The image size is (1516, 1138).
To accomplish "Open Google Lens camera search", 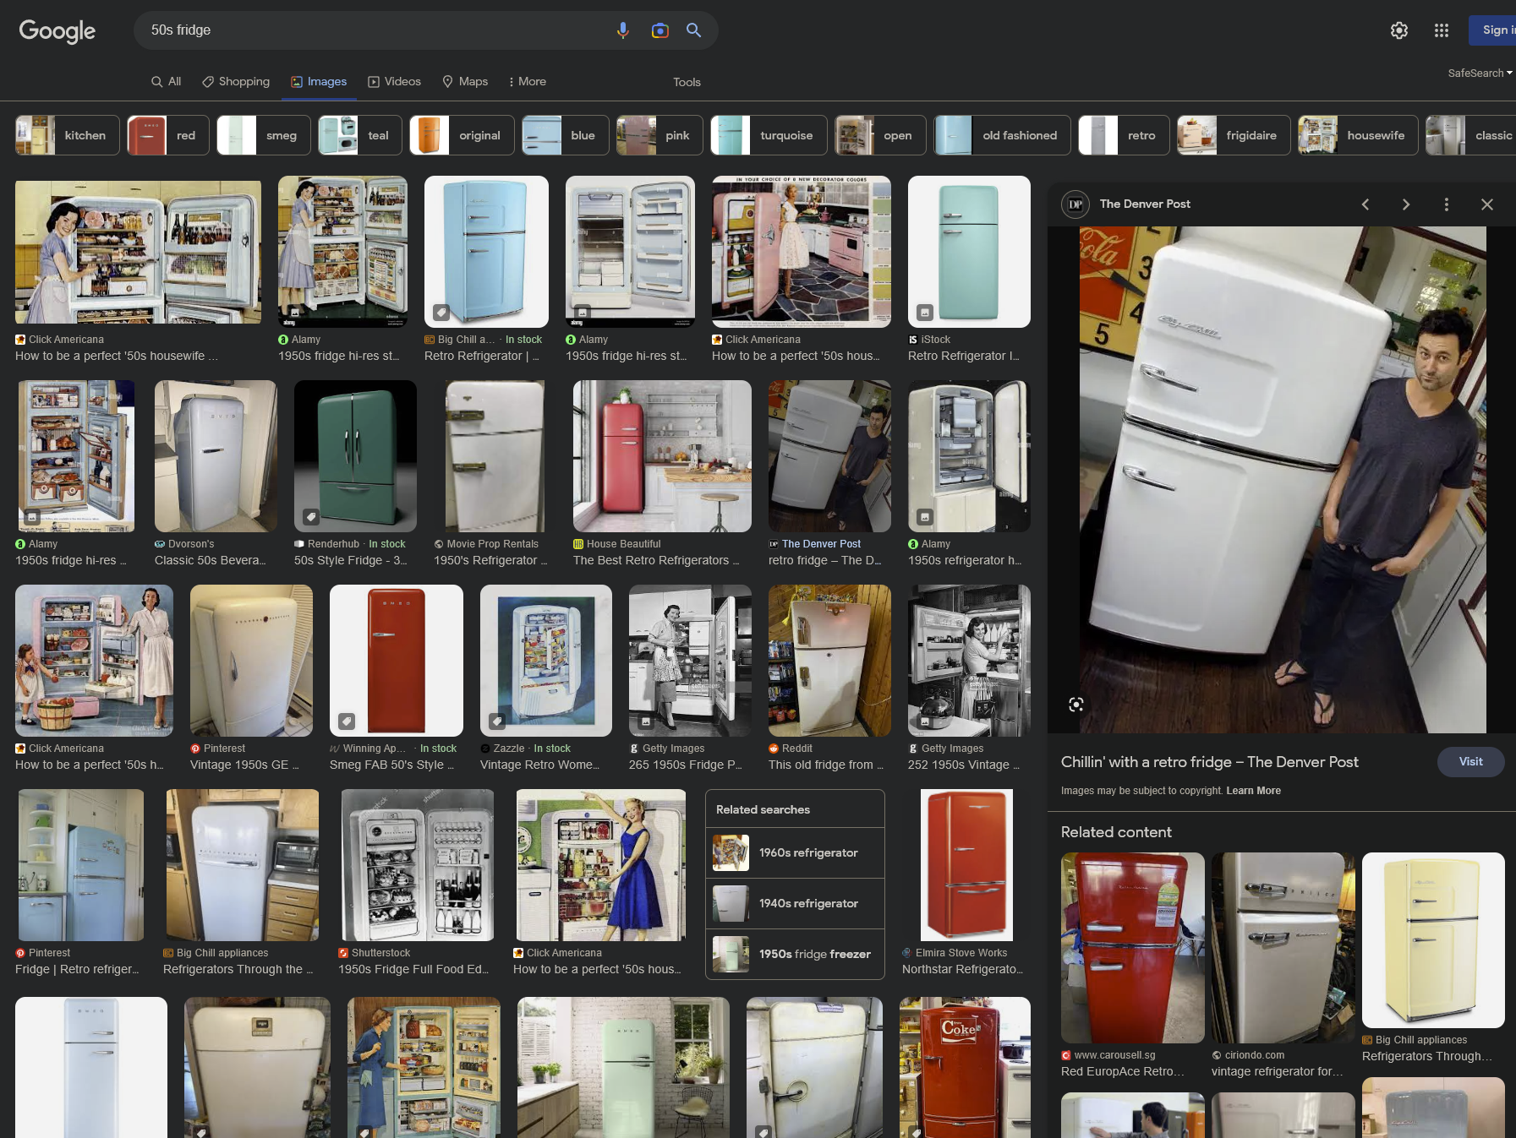I will (659, 30).
